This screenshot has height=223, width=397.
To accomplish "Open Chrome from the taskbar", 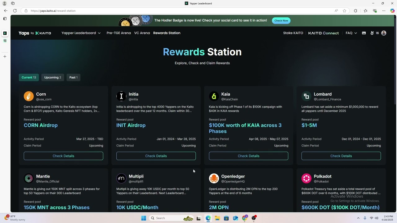I will click(x=245, y=218).
